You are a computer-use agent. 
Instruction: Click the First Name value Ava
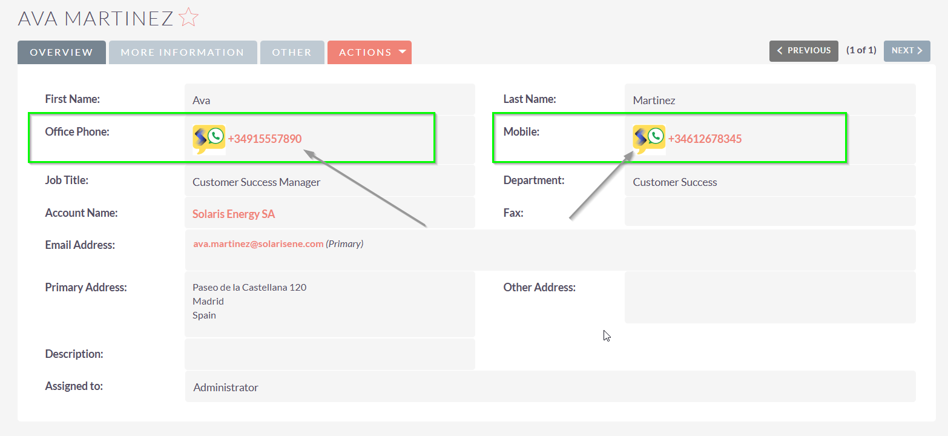click(x=202, y=101)
